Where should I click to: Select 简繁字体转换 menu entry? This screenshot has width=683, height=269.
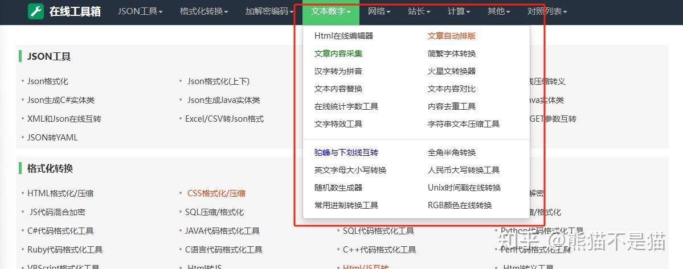tap(452, 53)
